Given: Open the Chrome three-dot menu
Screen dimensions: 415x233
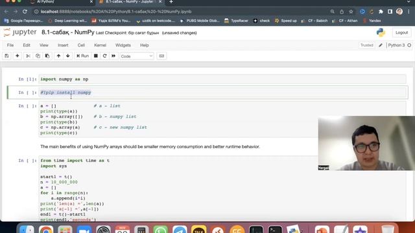Looking at the screenshot, I should click(x=409, y=12).
